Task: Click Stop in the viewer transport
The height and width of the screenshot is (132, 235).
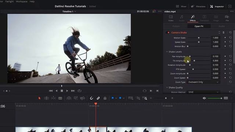Action: [x=62, y=91]
